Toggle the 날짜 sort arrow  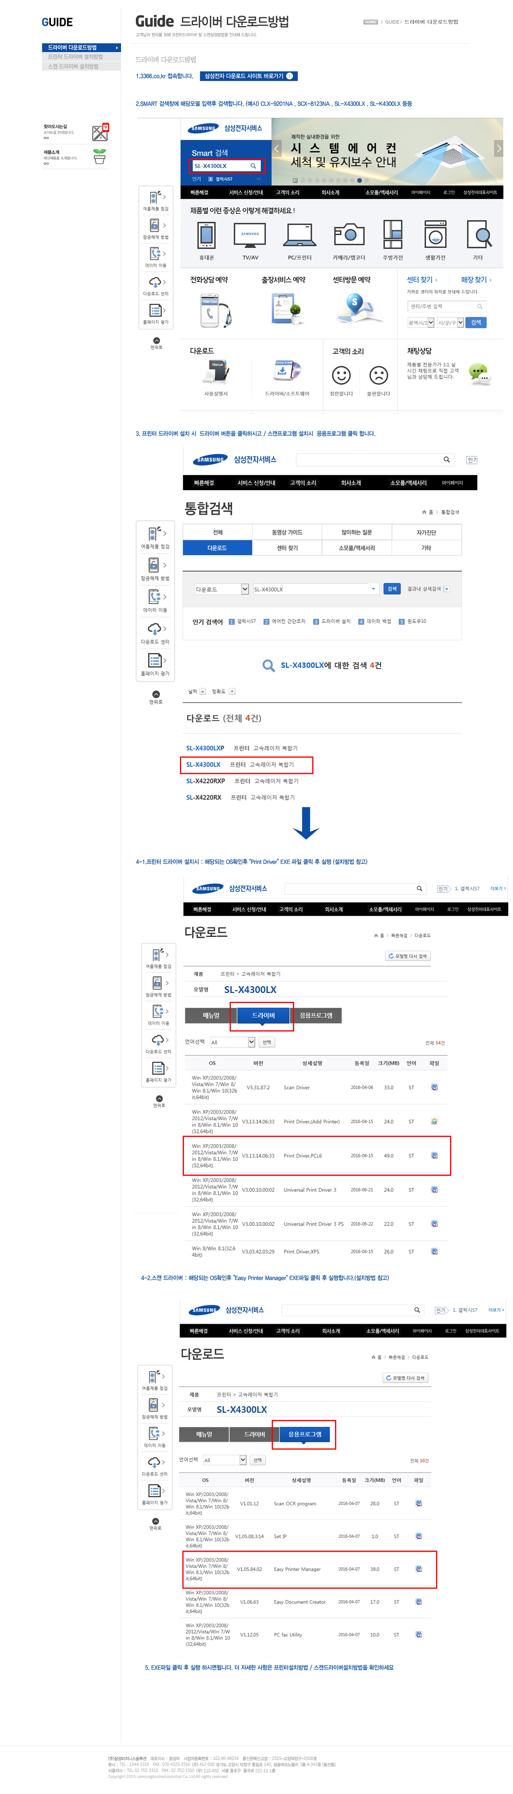[202, 692]
